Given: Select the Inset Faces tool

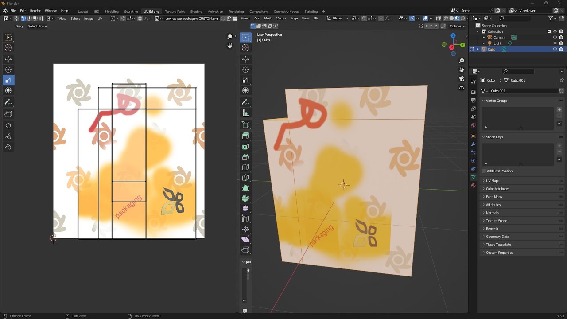Looking at the screenshot, I should (245, 147).
